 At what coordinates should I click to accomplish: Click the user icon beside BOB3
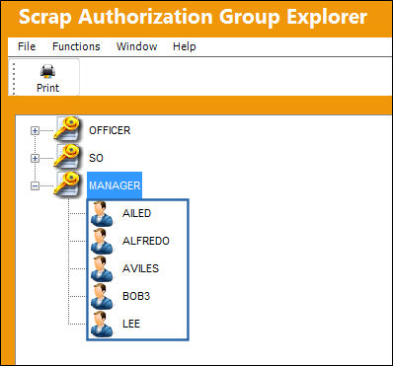102,297
